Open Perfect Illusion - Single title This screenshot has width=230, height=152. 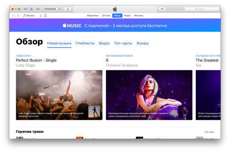pyautogui.click(x=36, y=60)
